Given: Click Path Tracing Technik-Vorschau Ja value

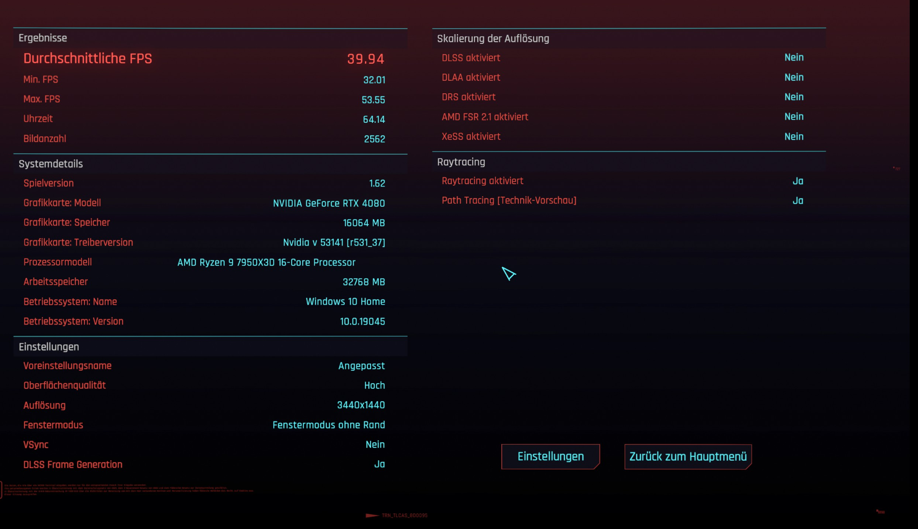Looking at the screenshot, I should tap(798, 201).
